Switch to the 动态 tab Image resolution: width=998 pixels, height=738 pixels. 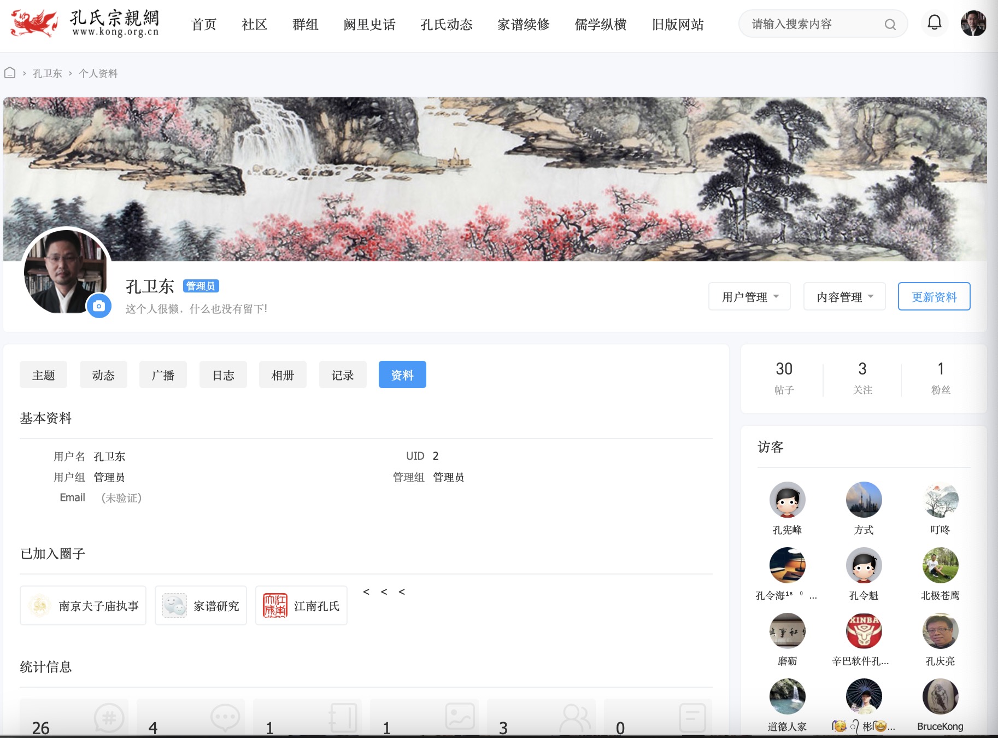(103, 375)
